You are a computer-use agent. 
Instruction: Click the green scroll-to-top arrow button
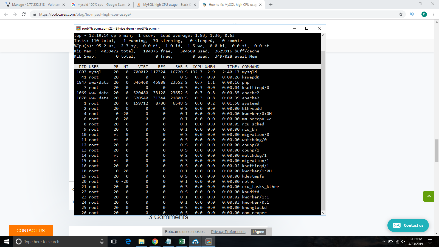coord(429,196)
